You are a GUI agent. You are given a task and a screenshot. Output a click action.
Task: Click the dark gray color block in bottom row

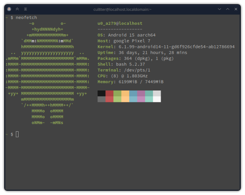click(102, 99)
